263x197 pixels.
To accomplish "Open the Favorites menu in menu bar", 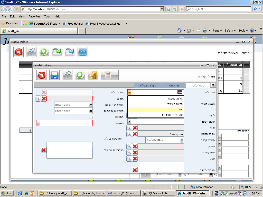I will click(x=34, y=16).
